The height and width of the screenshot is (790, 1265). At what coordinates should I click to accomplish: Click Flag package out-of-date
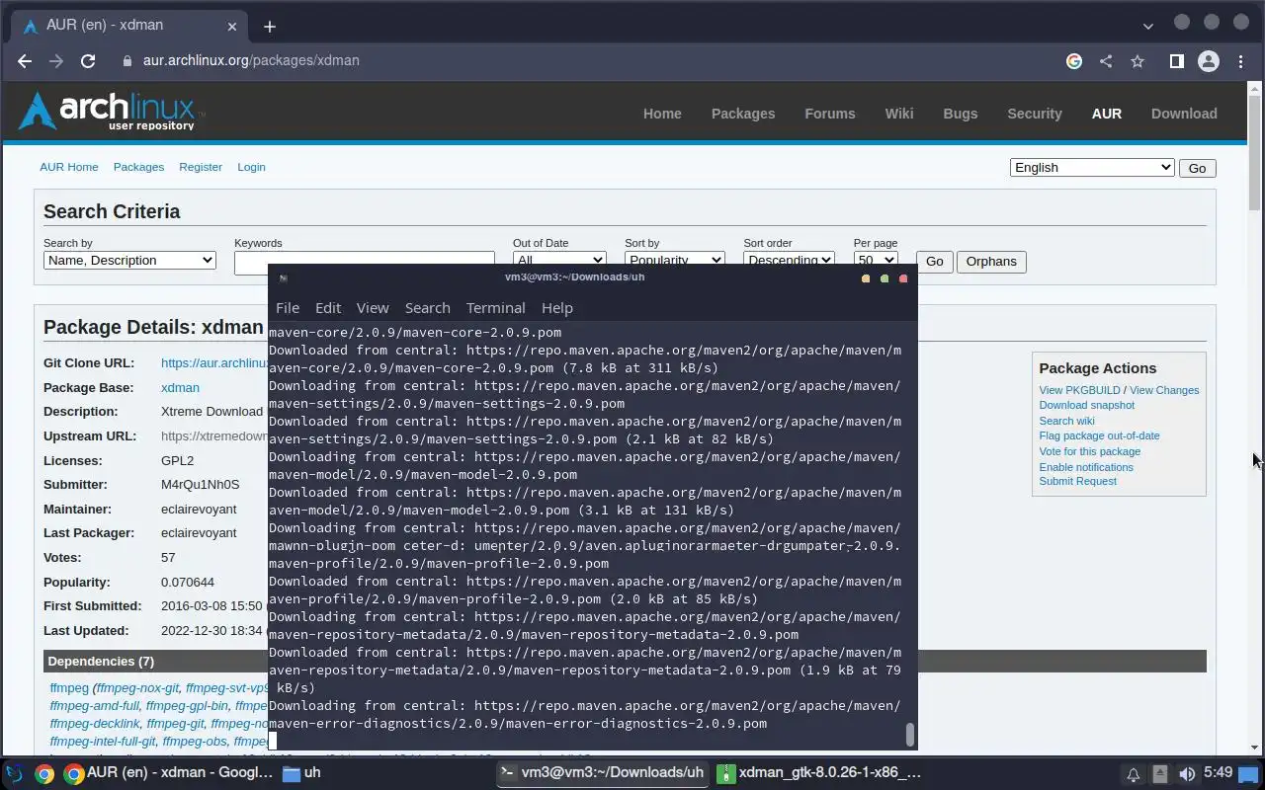click(x=1099, y=435)
